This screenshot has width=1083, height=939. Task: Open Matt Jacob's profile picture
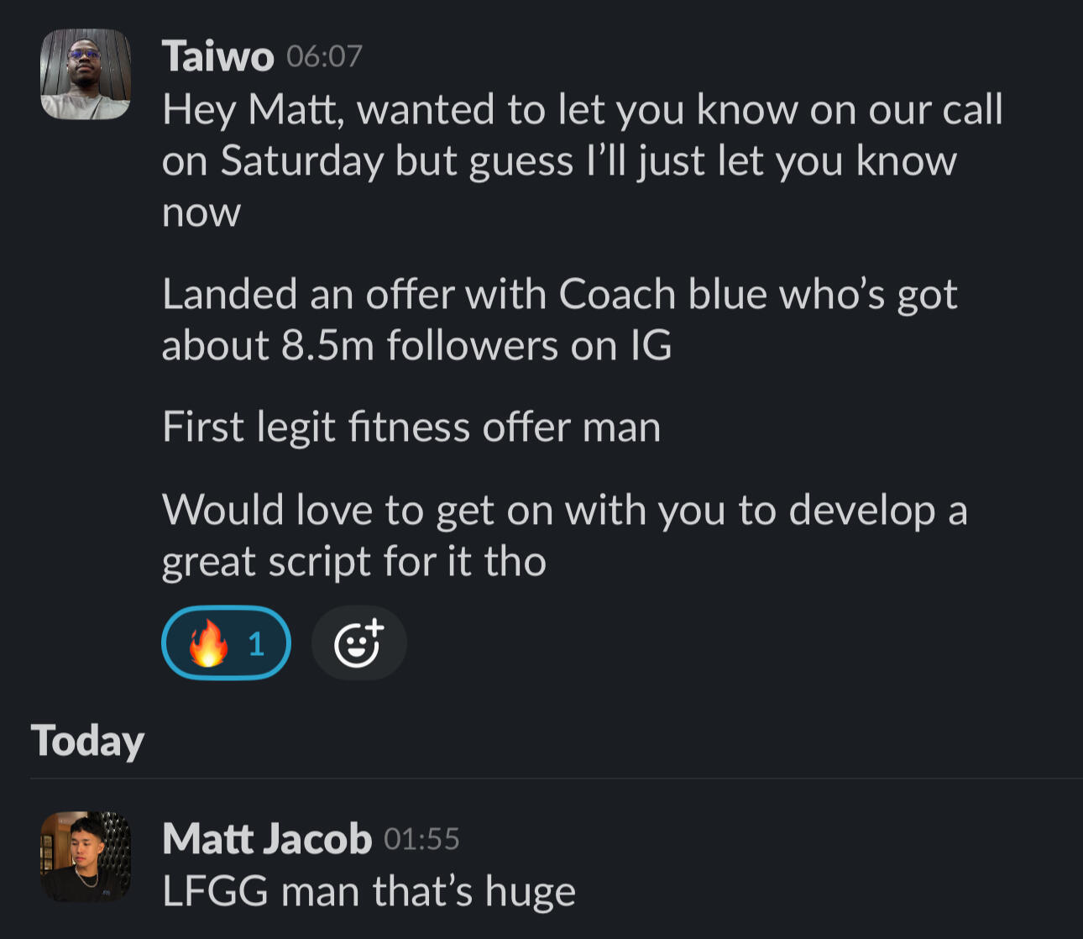click(x=86, y=856)
